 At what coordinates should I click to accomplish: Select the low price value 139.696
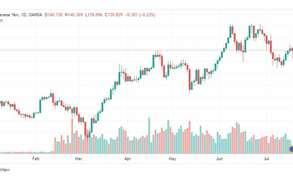(95, 15)
